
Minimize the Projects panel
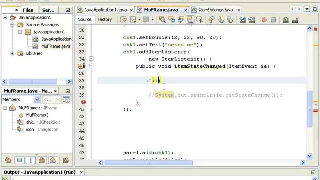68,10
